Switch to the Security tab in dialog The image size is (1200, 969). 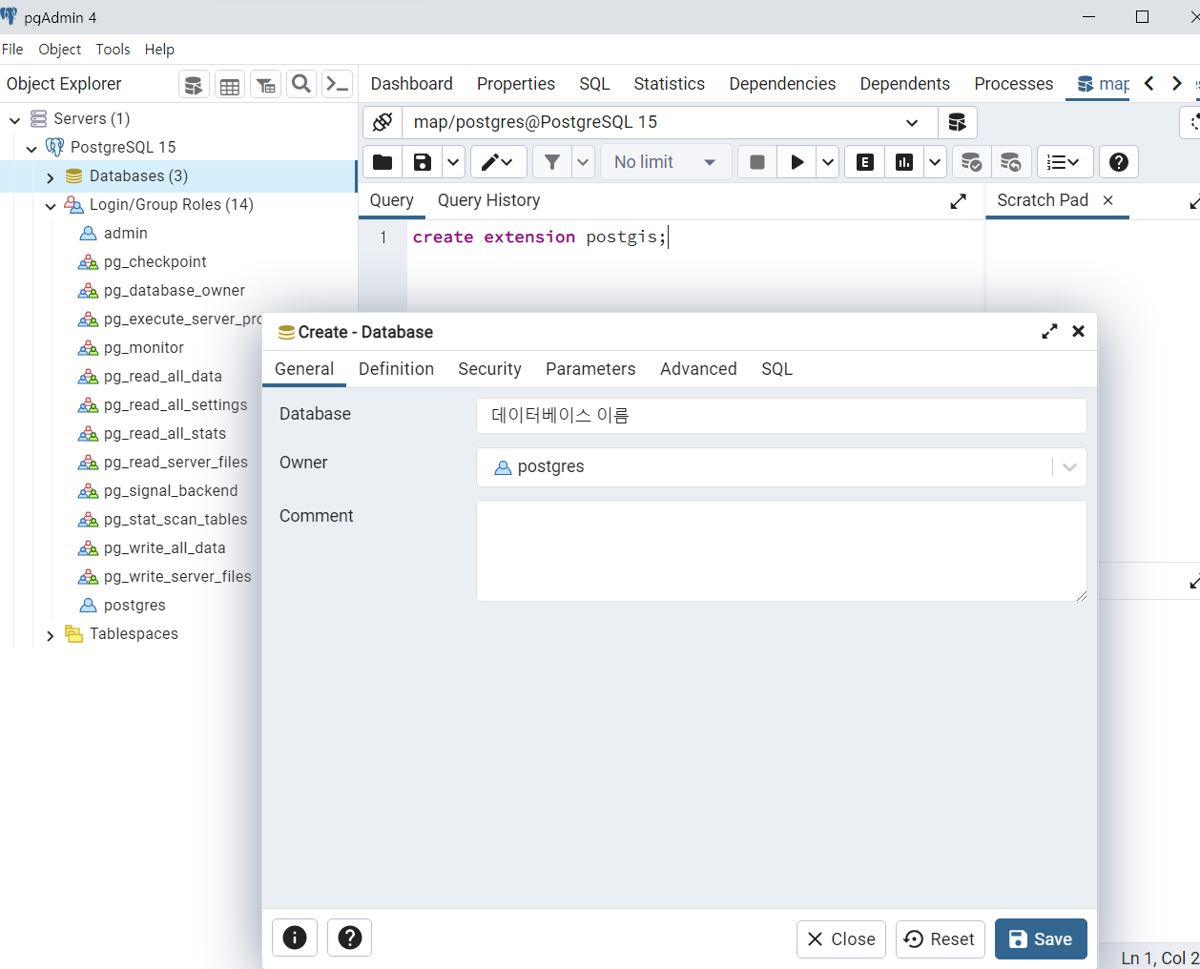[489, 369]
